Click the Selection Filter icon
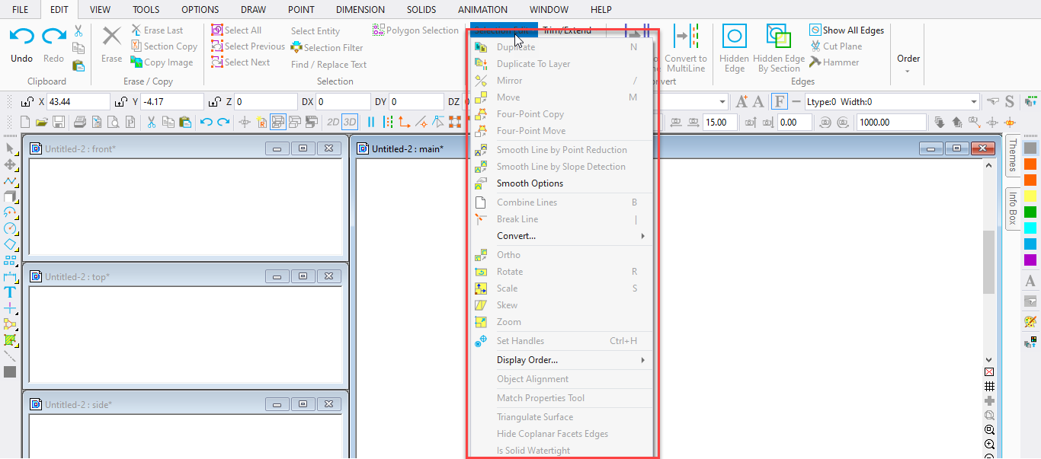The height and width of the screenshot is (459, 1041). (x=296, y=47)
